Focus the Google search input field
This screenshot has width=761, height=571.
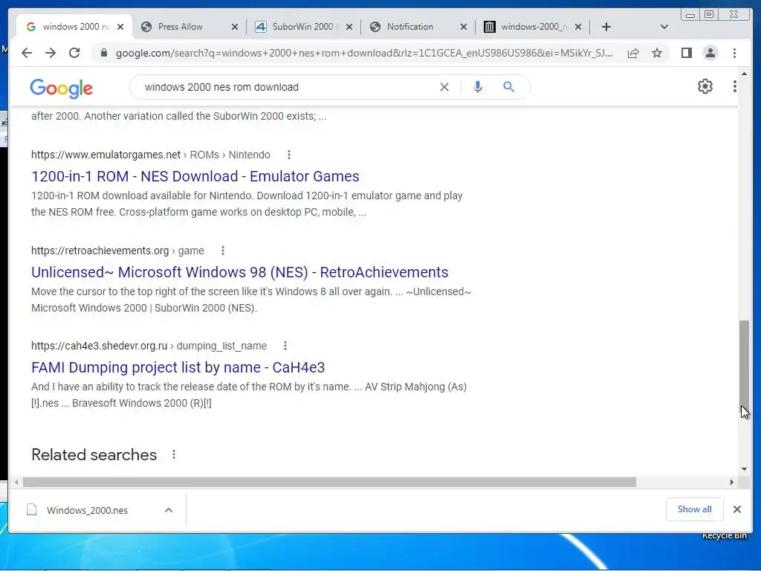286,87
